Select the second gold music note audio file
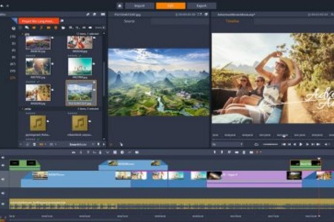 (x=80, y=123)
